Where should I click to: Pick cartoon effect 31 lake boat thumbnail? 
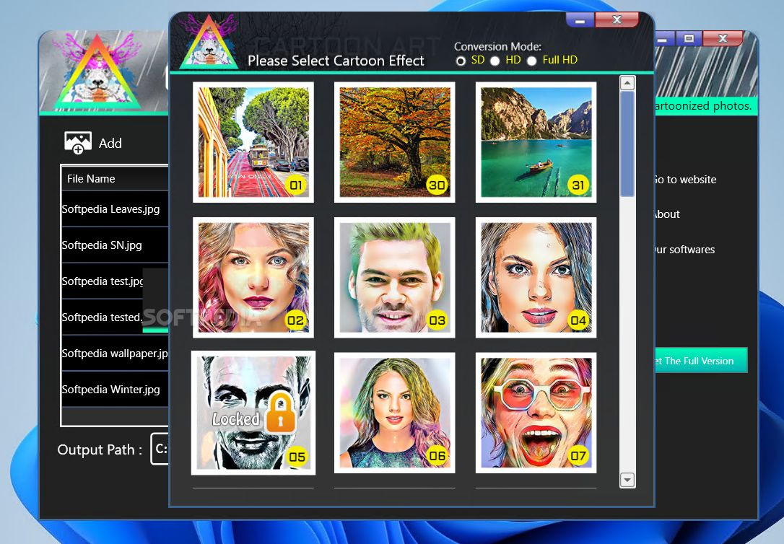pyautogui.click(x=536, y=142)
